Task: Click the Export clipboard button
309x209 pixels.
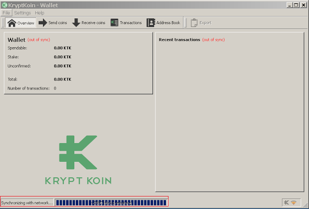Action: pyautogui.click(x=201, y=23)
